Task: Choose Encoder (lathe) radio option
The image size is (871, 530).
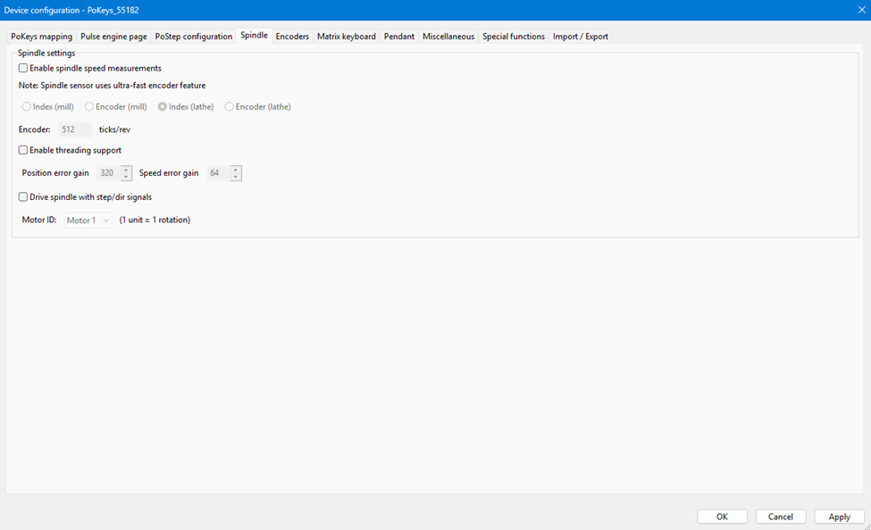Action: coord(230,107)
